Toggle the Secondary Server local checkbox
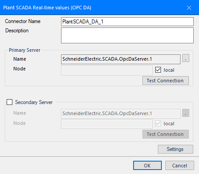This screenshot has height=174, width=199. [x=158, y=123]
